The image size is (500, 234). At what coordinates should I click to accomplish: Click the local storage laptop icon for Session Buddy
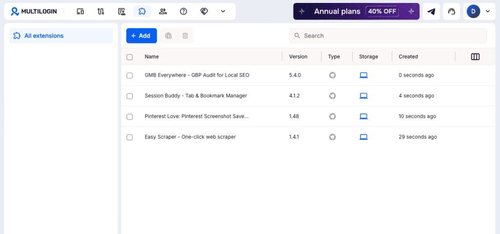coord(363,96)
